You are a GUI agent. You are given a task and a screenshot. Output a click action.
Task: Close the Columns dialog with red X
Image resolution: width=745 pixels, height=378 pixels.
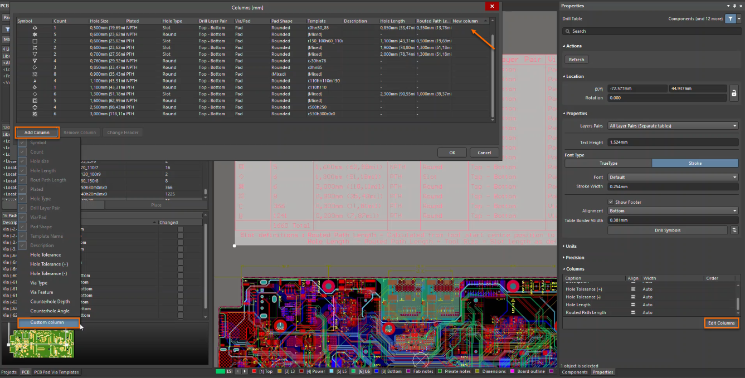(x=491, y=6)
